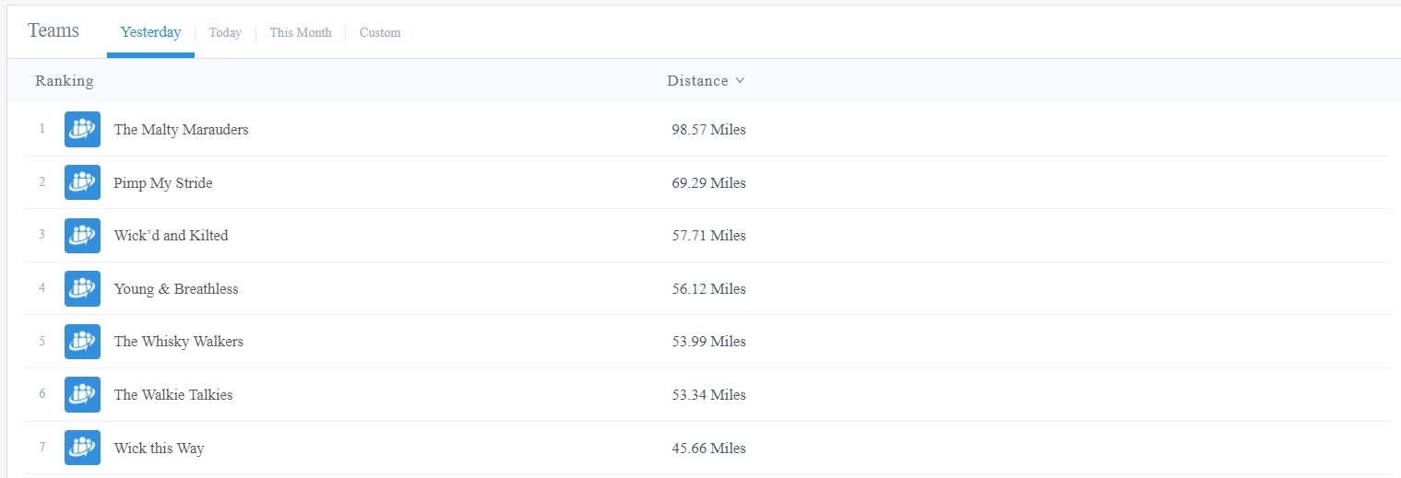The width and height of the screenshot is (1401, 478).
Task: Click the 98.57 Miles distance value
Action: [x=708, y=130]
